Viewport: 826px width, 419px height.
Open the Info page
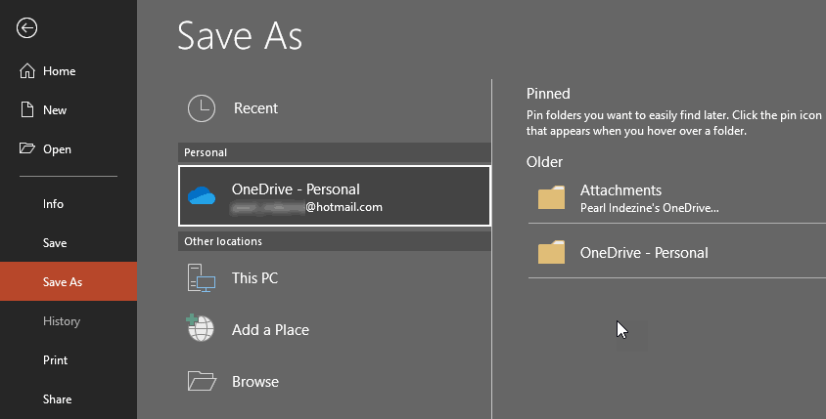coord(69,204)
